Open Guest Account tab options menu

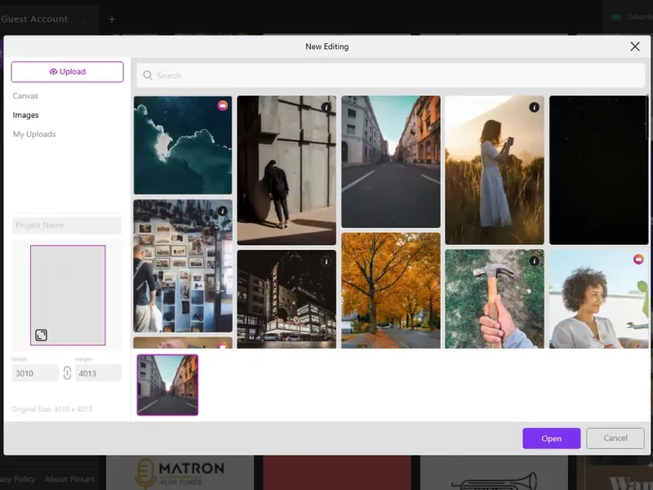point(84,19)
